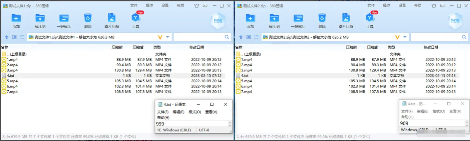Viewport: 470px width, 141px height.
Task: Go up one level in 测试文件2.zip window
Action: point(241,37)
